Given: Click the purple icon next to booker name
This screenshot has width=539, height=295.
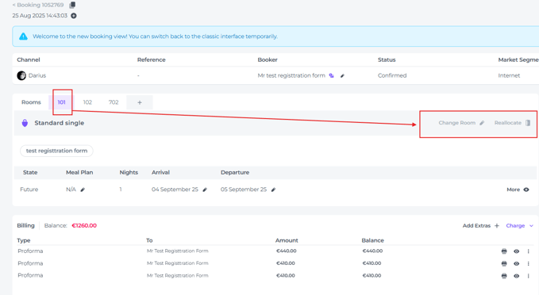Looking at the screenshot, I should [x=331, y=75].
